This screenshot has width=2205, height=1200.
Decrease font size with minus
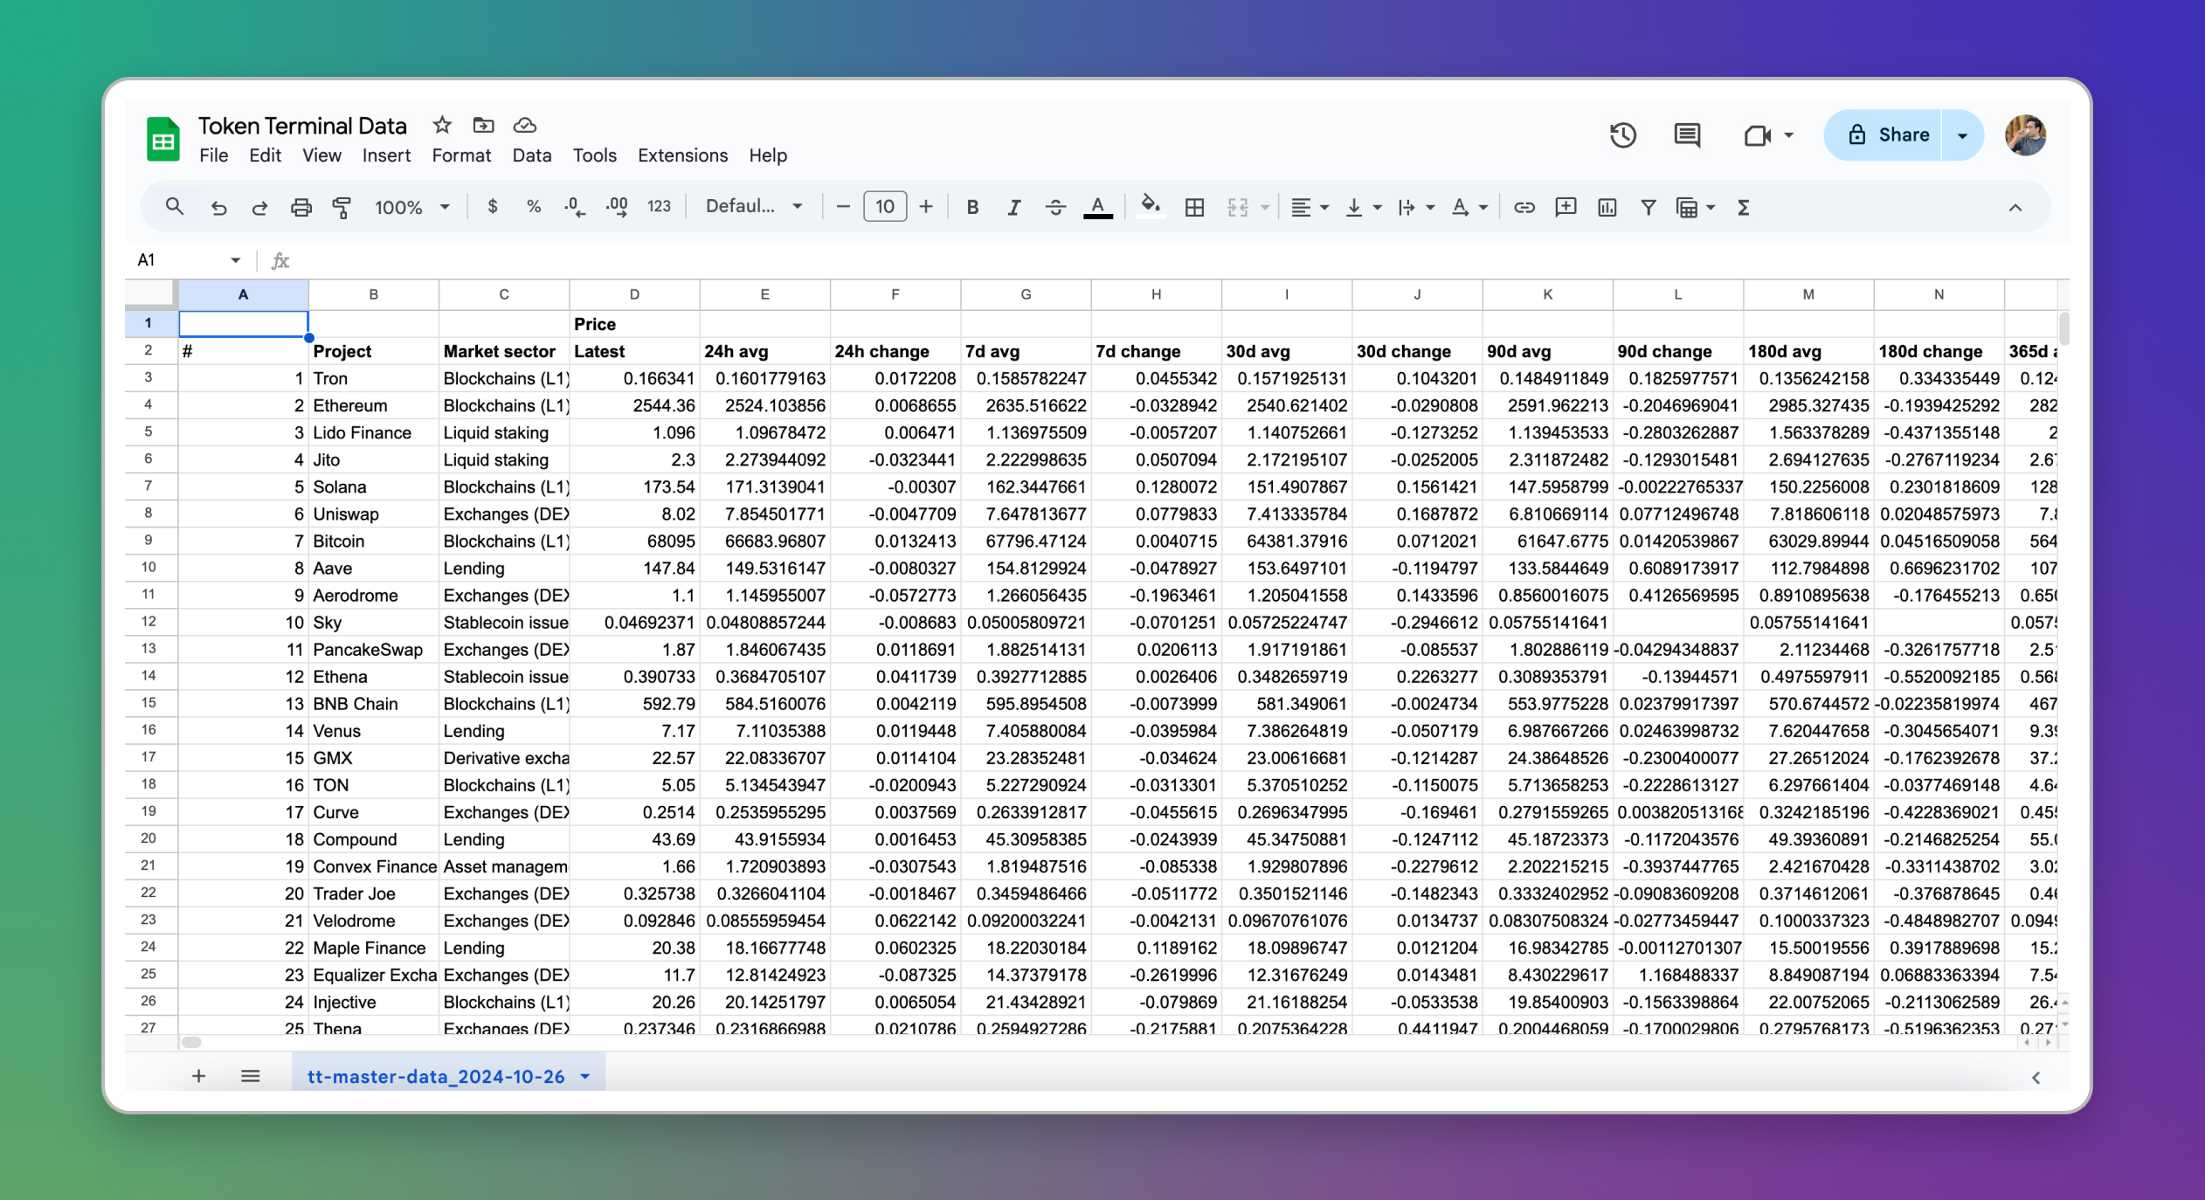(x=843, y=207)
